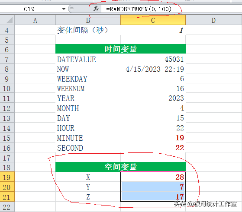
Task: Click the WEEKNUM value cell showing 16
Action: coord(153,89)
